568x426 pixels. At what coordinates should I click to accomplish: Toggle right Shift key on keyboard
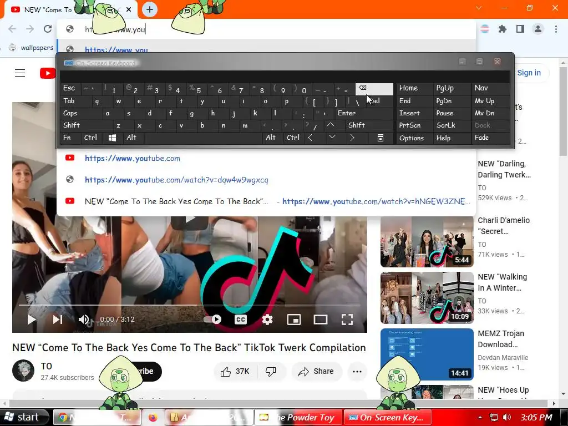[369, 125]
